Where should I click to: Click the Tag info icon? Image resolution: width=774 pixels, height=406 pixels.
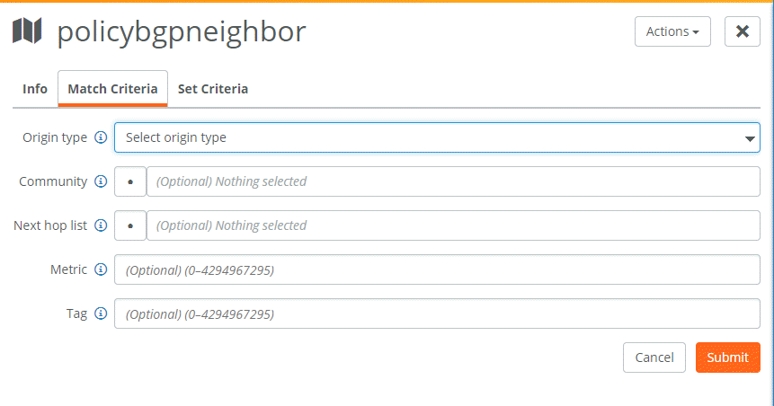coord(101,313)
